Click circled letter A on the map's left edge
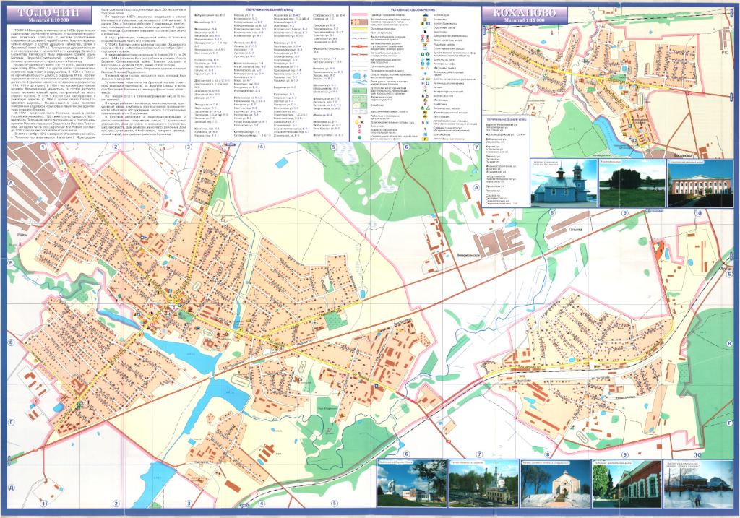Image resolution: width=740 pixels, height=518 pixels. tap(11, 184)
